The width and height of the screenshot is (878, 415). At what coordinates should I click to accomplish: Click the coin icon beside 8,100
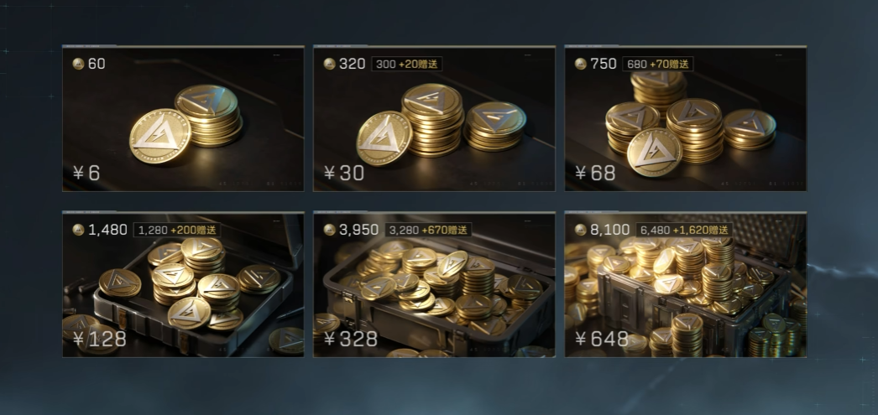pos(581,230)
